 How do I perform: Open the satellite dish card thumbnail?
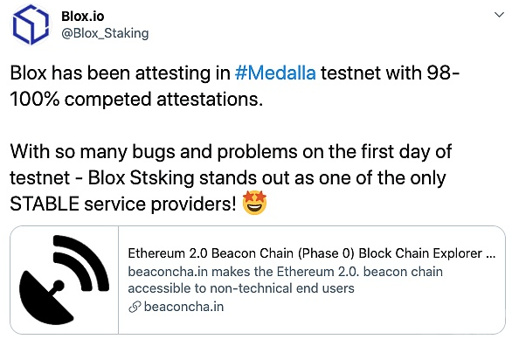pos(65,280)
